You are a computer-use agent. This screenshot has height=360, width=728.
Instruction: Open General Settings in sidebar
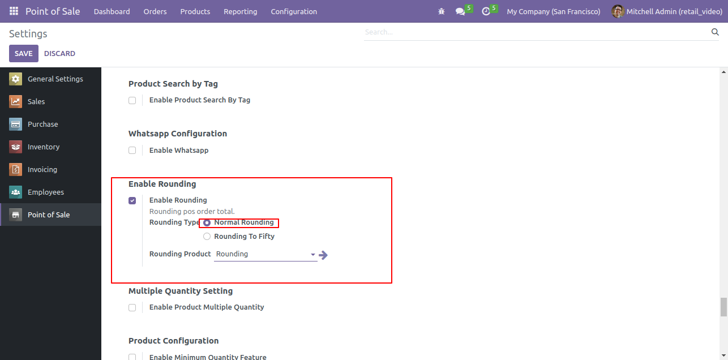click(x=50, y=79)
